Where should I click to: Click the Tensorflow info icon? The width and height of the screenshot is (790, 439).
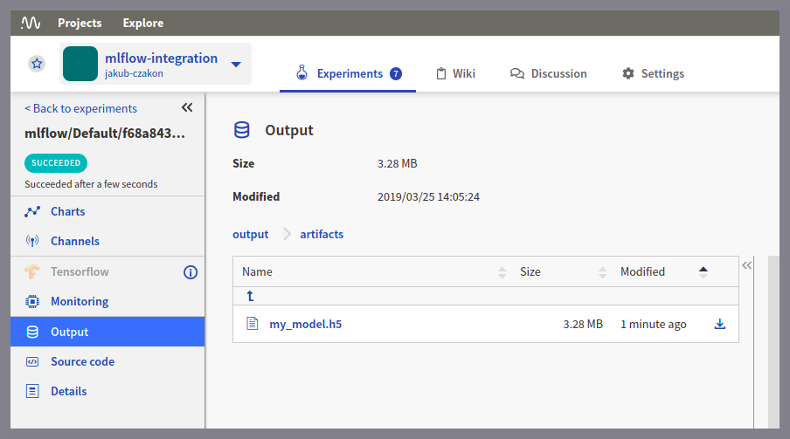(x=191, y=272)
